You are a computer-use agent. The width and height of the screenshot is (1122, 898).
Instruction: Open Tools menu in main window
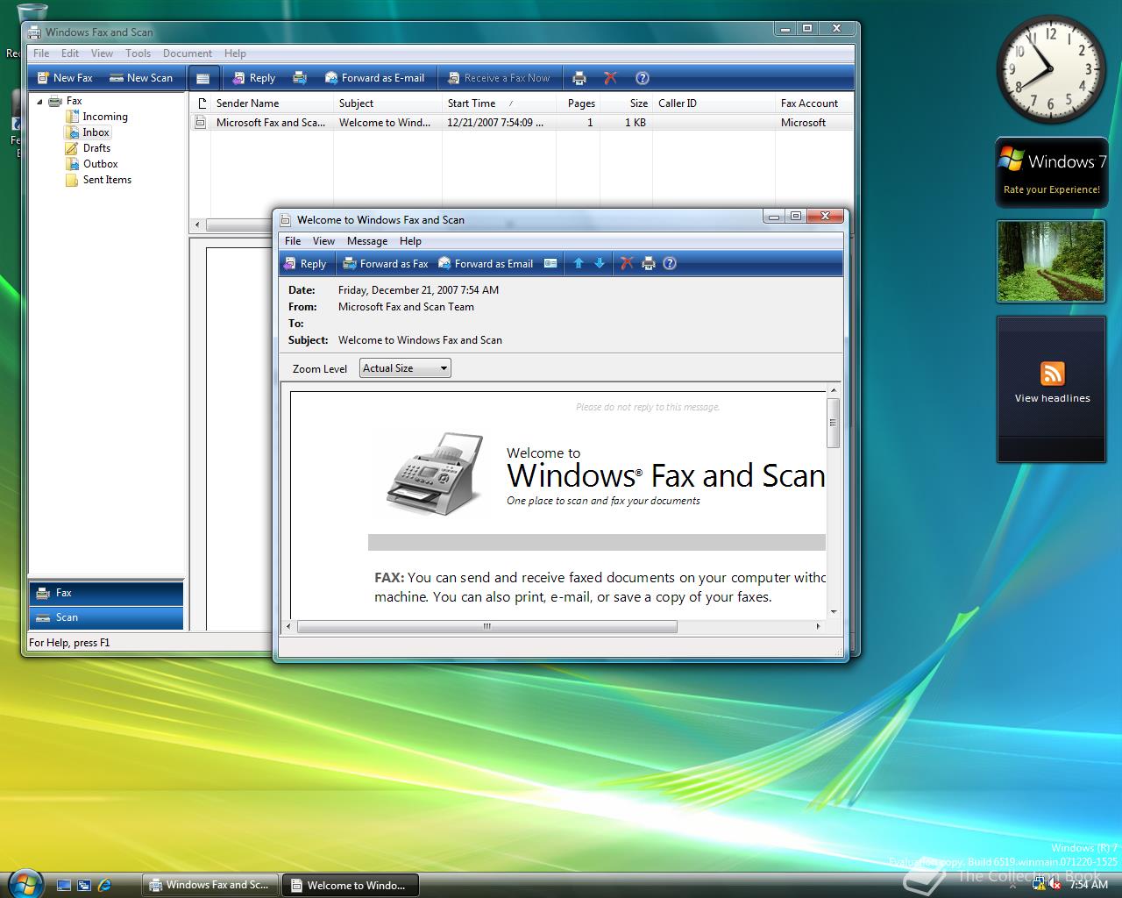pyautogui.click(x=138, y=53)
